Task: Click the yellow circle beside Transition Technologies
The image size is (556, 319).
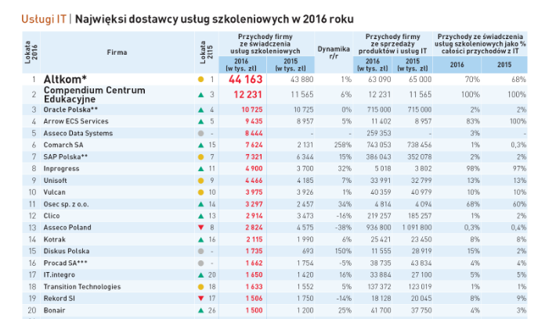Action: click(201, 286)
